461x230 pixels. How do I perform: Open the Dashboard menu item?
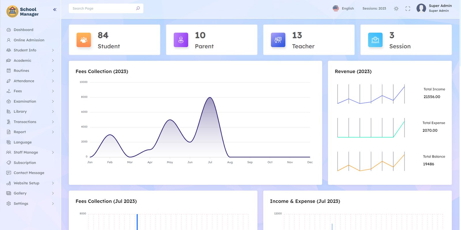coord(23,30)
